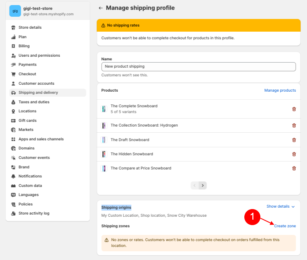Remove The Collection Snowboard: Hydrogen via trash icon
The image size is (307, 260).
pos(294,125)
